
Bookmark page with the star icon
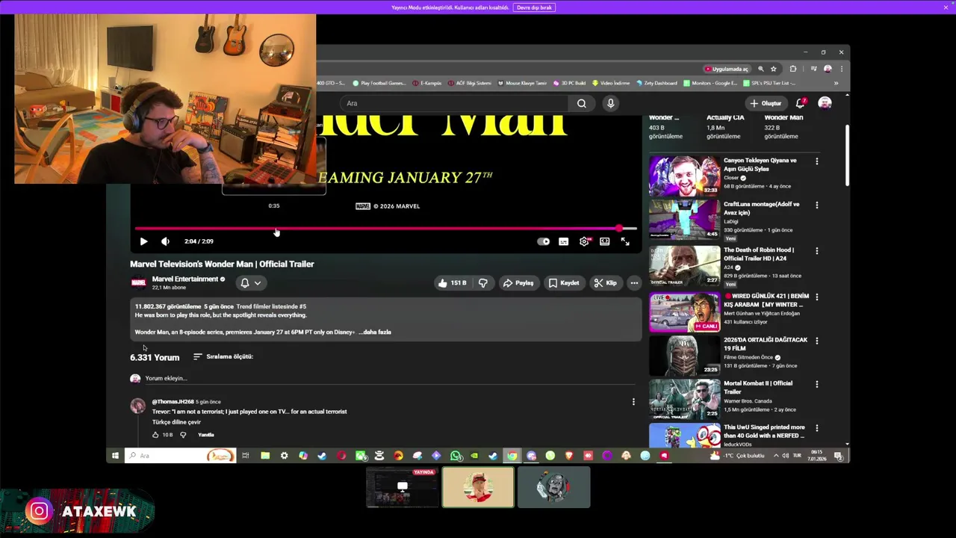click(x=774, y=69)
